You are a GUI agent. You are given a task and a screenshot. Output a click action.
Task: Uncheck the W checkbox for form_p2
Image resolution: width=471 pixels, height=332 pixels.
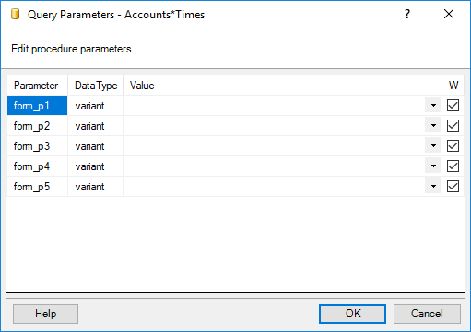point(453,126)
